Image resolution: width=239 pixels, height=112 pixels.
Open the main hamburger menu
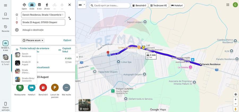tap(5, 5)
